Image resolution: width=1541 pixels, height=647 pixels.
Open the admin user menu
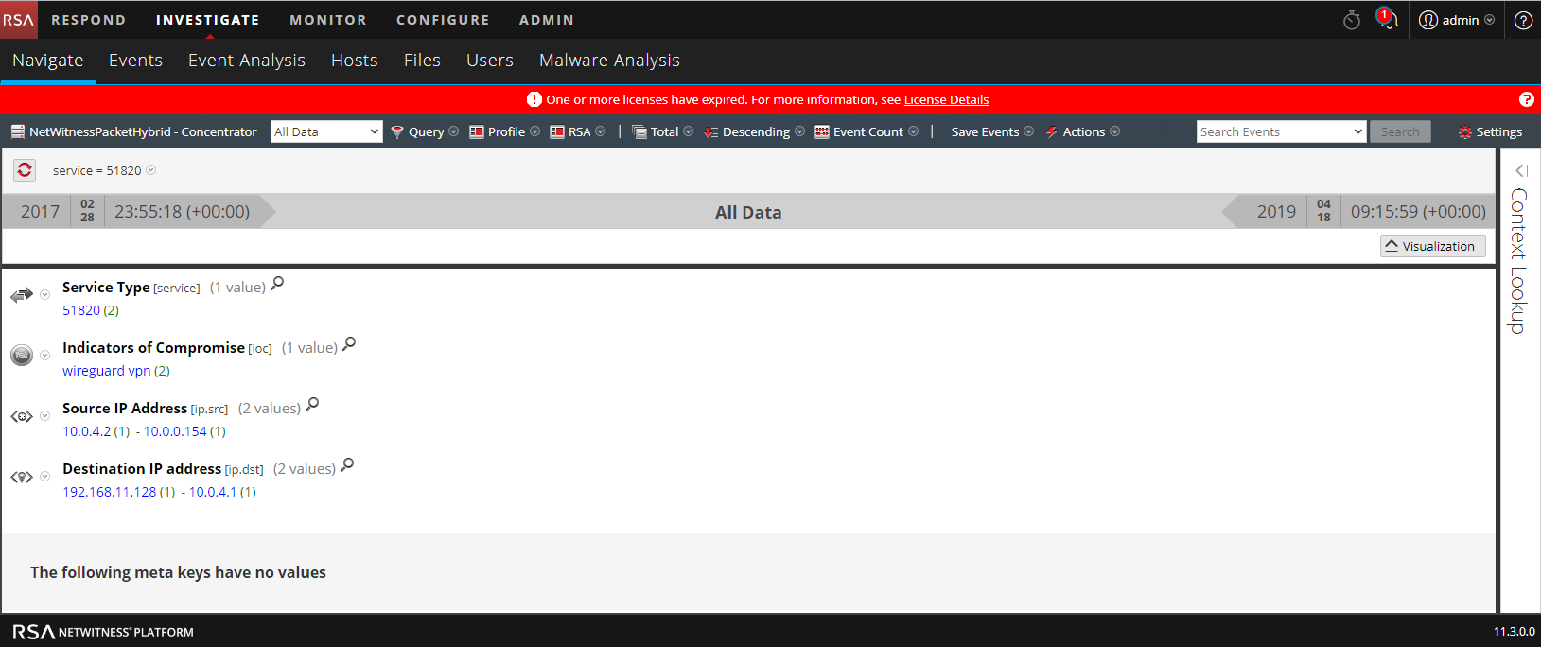1457,20
